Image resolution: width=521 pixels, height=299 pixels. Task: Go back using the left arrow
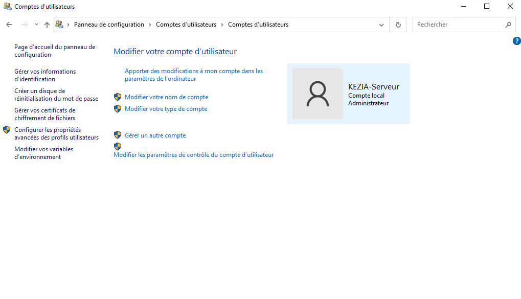tap(9, 25)
